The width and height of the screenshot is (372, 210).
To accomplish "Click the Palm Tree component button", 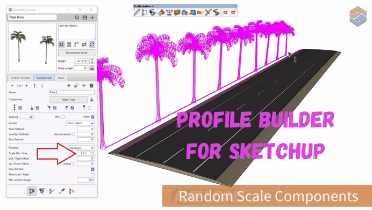I will (x=69, y=100).
